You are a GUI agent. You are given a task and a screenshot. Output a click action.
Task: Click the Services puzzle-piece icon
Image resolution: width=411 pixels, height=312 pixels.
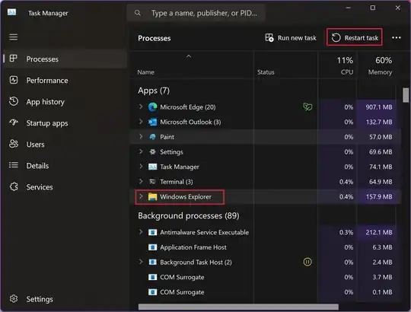(14, 186)
